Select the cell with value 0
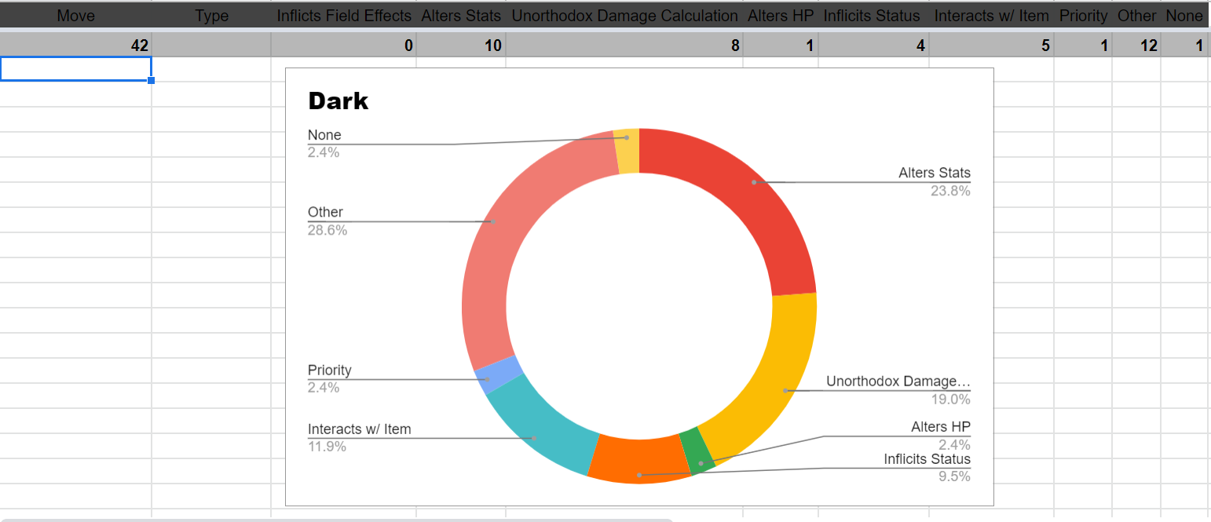The width and height of the screenshot is (1211, 522). [x=344, y=46]
